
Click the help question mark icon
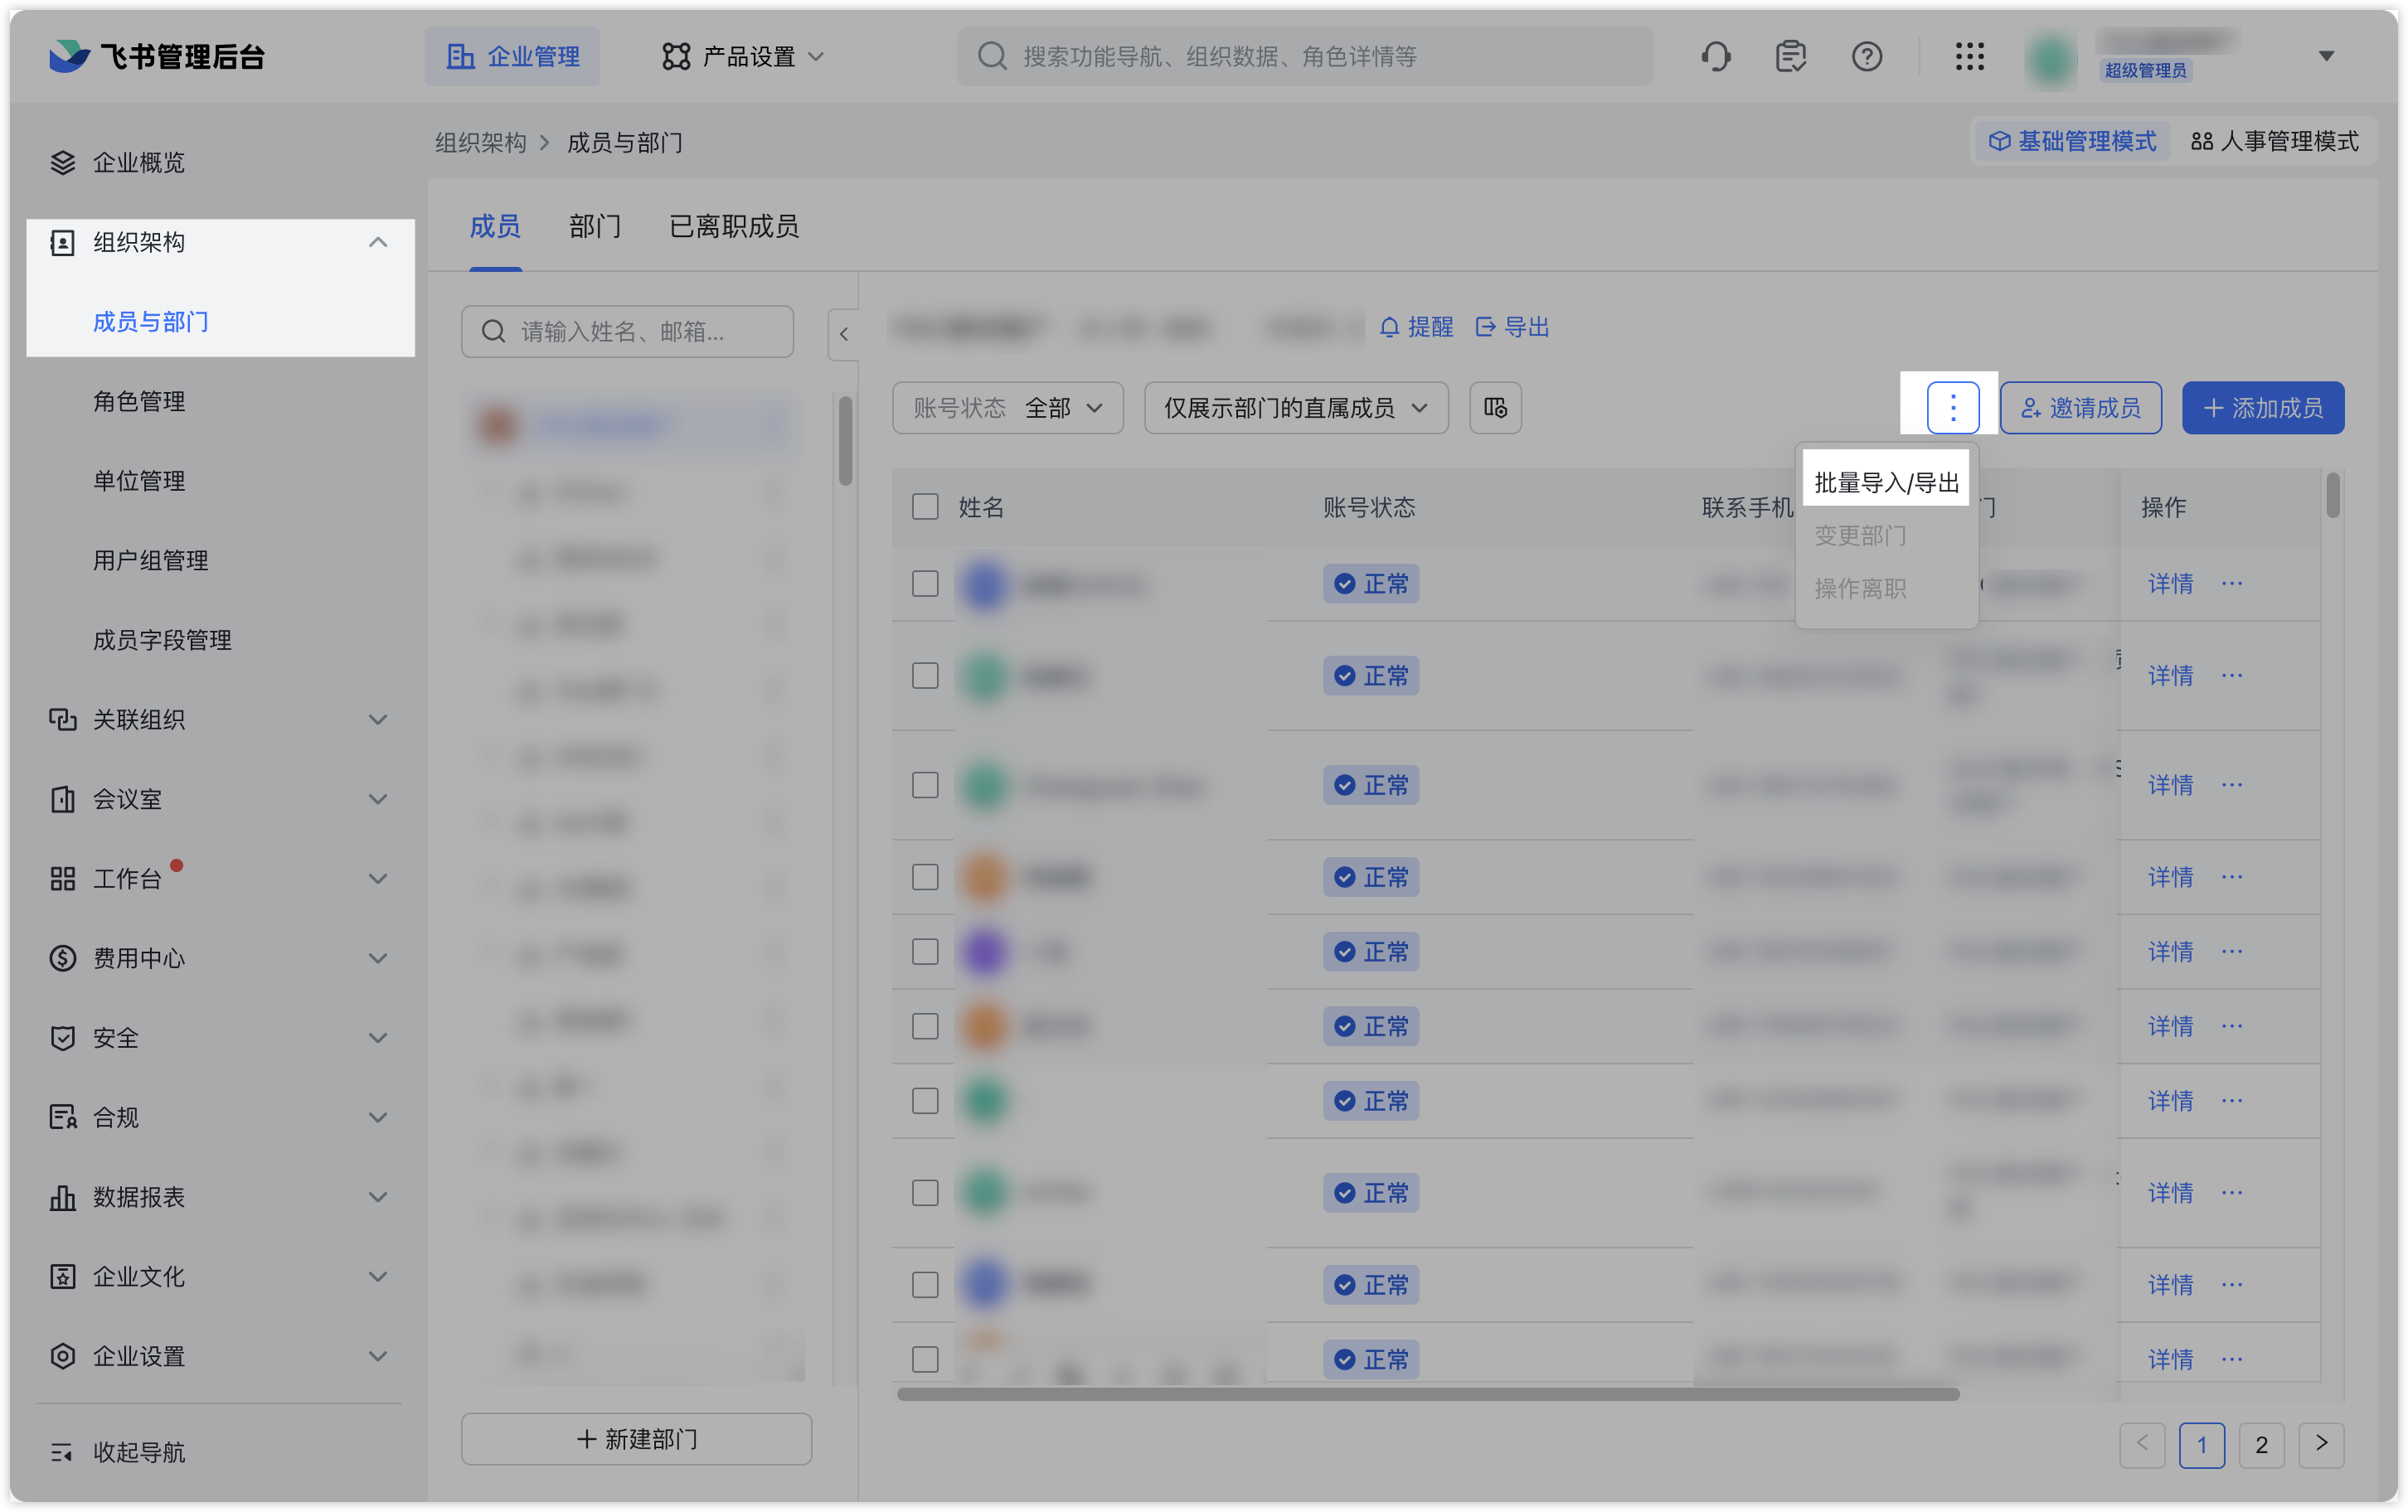coord(1866,57)
